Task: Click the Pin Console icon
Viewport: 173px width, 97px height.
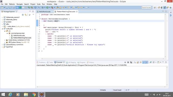Action: (151, 62)
